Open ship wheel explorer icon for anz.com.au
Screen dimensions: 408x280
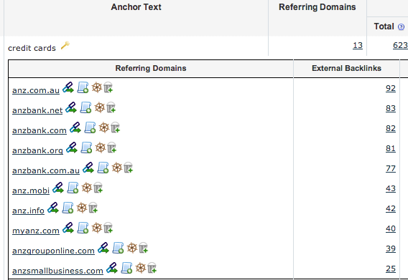click(x=97, y=87)
